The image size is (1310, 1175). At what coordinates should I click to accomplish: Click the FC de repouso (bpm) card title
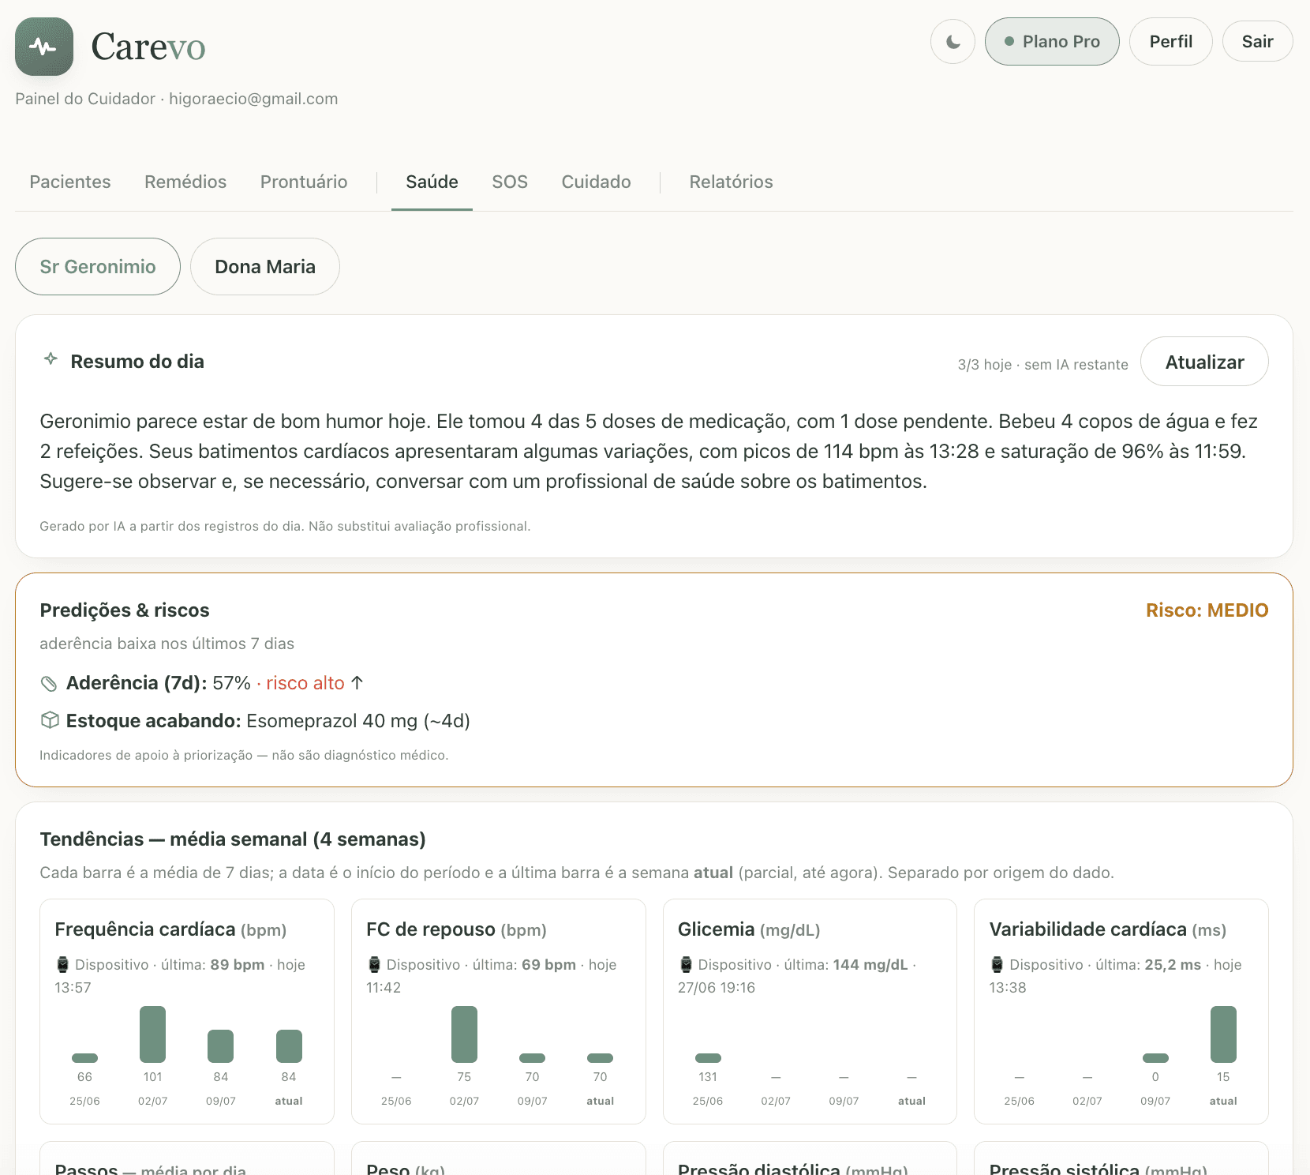[456, 929]
